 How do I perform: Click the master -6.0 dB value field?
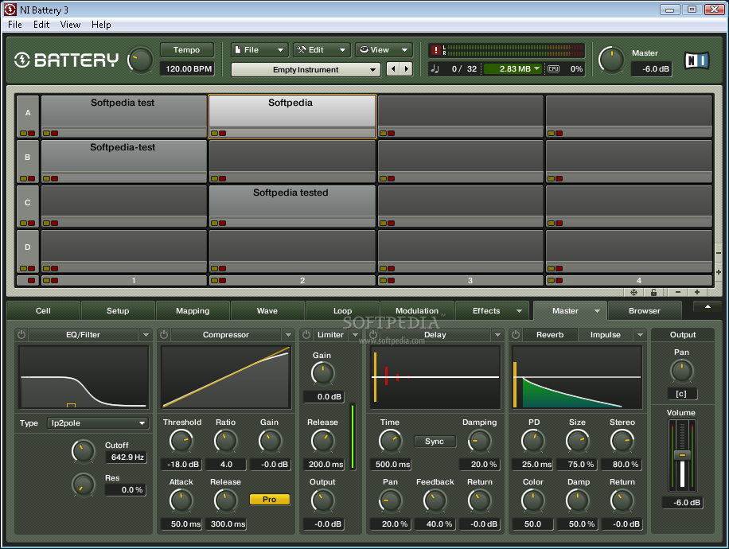click(x=651, y=68)
